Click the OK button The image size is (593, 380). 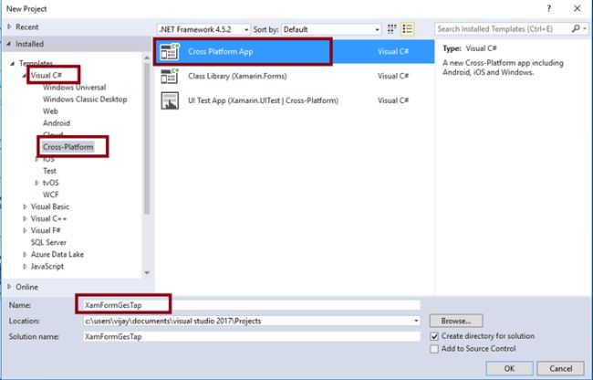click(509, 368)
